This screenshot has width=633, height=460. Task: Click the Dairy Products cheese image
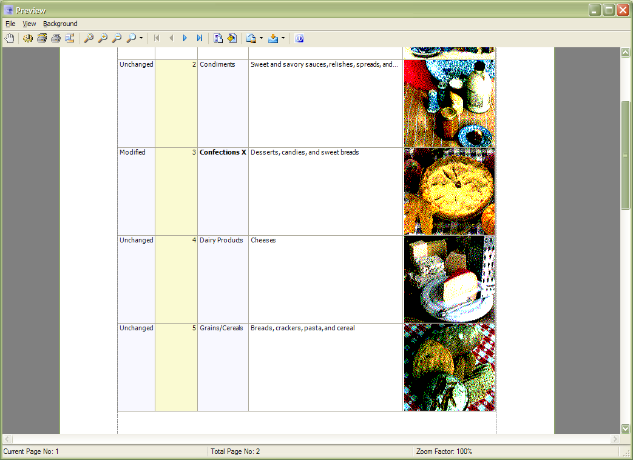[449, 279]
